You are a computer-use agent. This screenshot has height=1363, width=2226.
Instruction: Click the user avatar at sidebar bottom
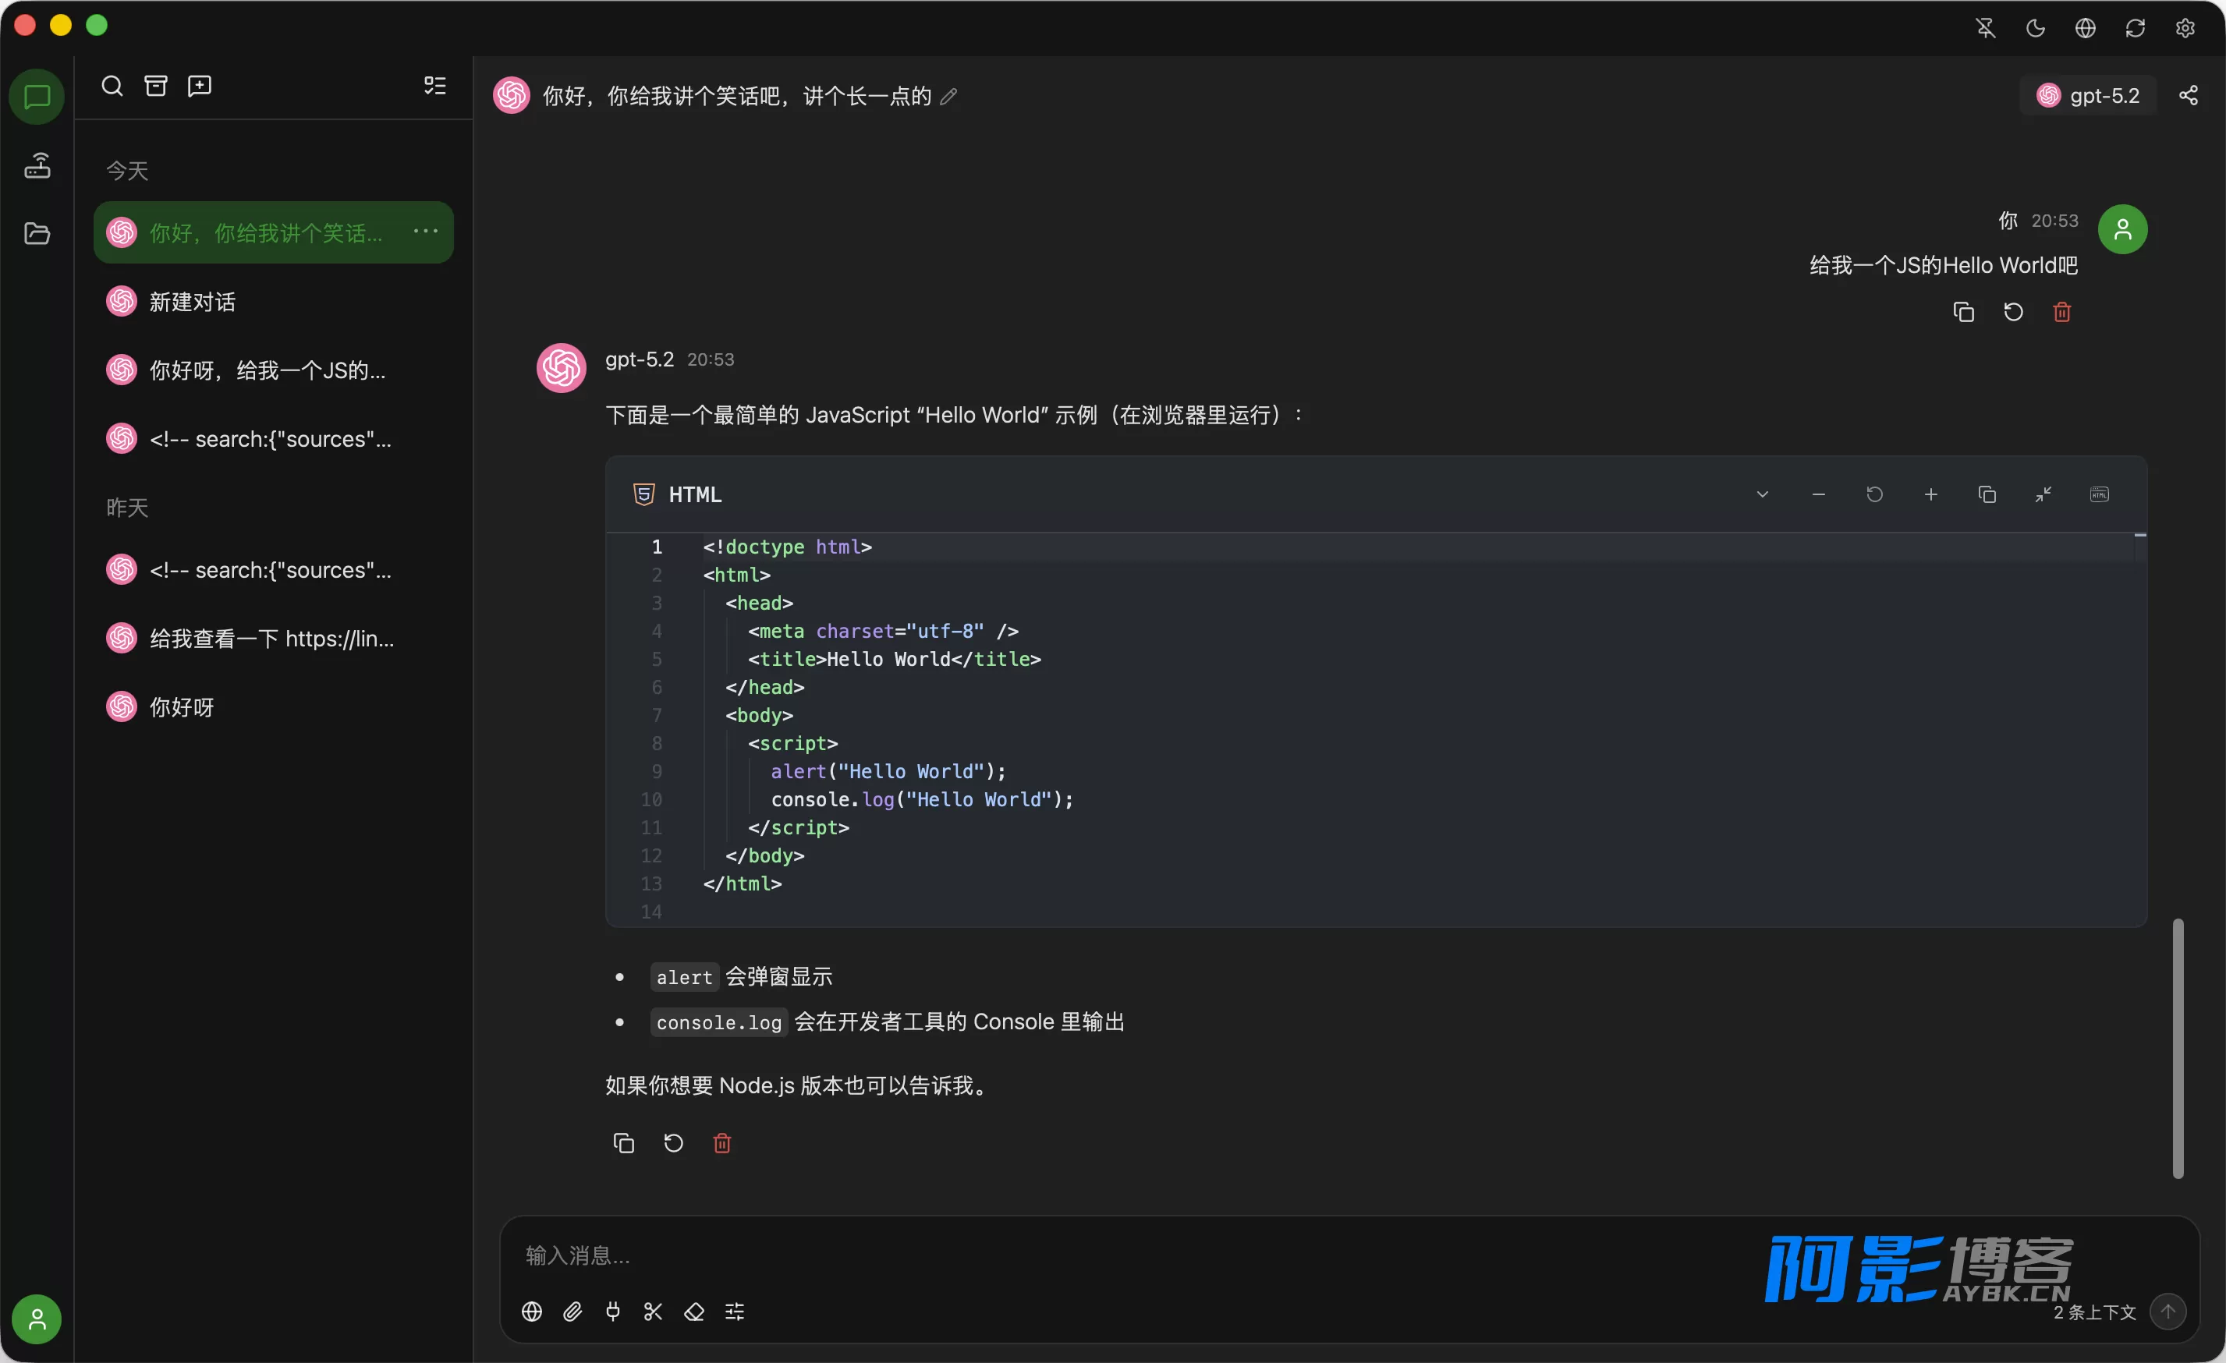click(36, 1319)
